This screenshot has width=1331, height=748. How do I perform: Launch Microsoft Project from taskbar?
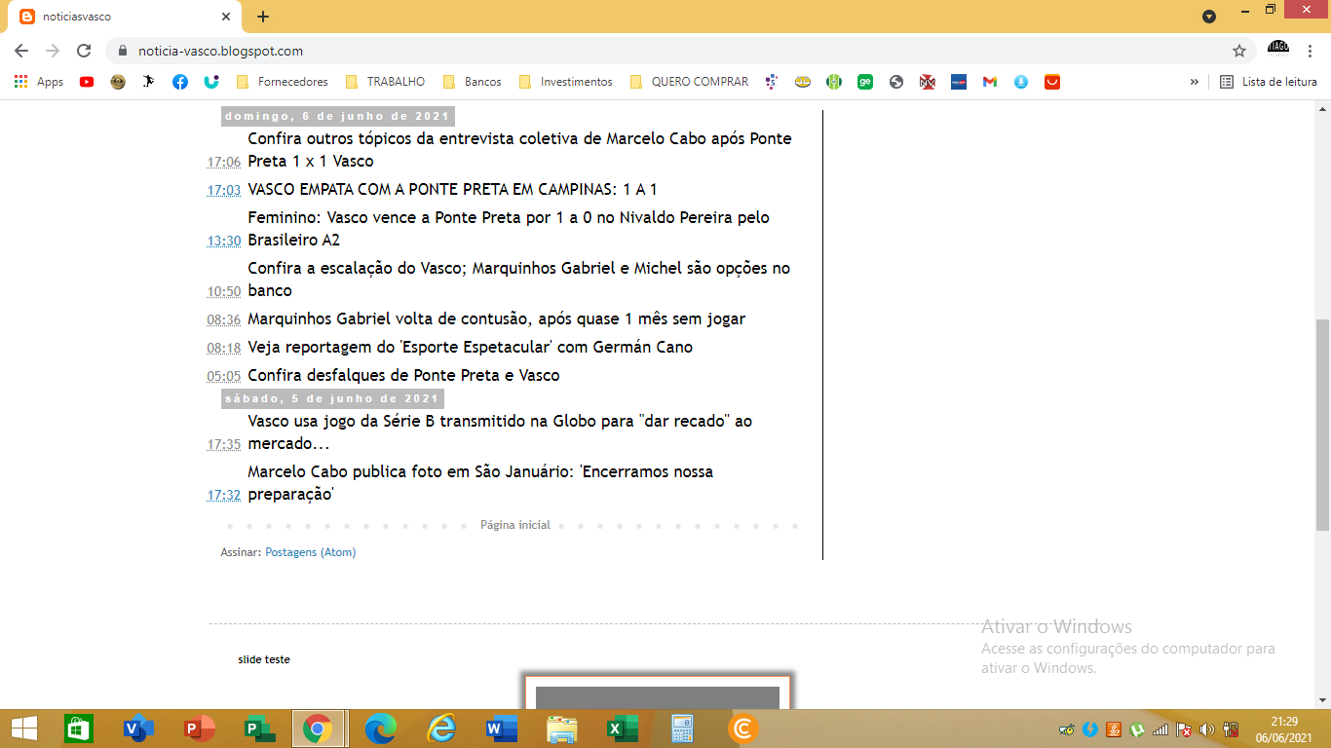pos(259,729)
